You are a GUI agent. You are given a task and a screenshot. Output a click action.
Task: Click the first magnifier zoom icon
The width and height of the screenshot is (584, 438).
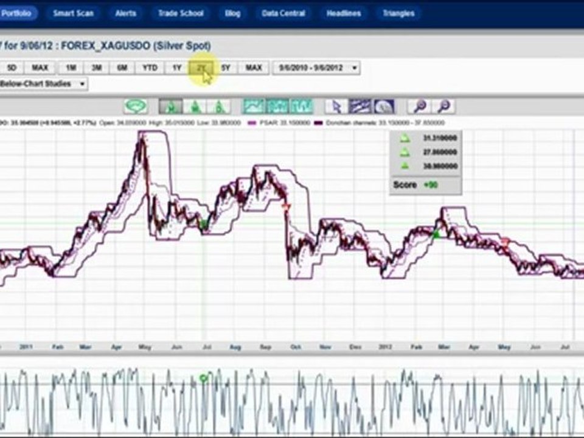click(419, 106)
